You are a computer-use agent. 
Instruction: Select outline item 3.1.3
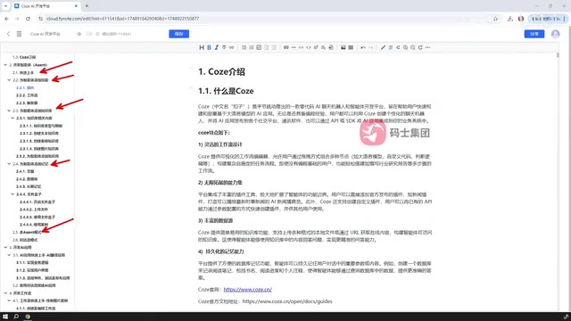coord(43,277)
